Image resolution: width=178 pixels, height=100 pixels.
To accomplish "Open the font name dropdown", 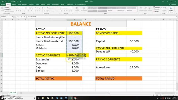I will click(25, 8).
